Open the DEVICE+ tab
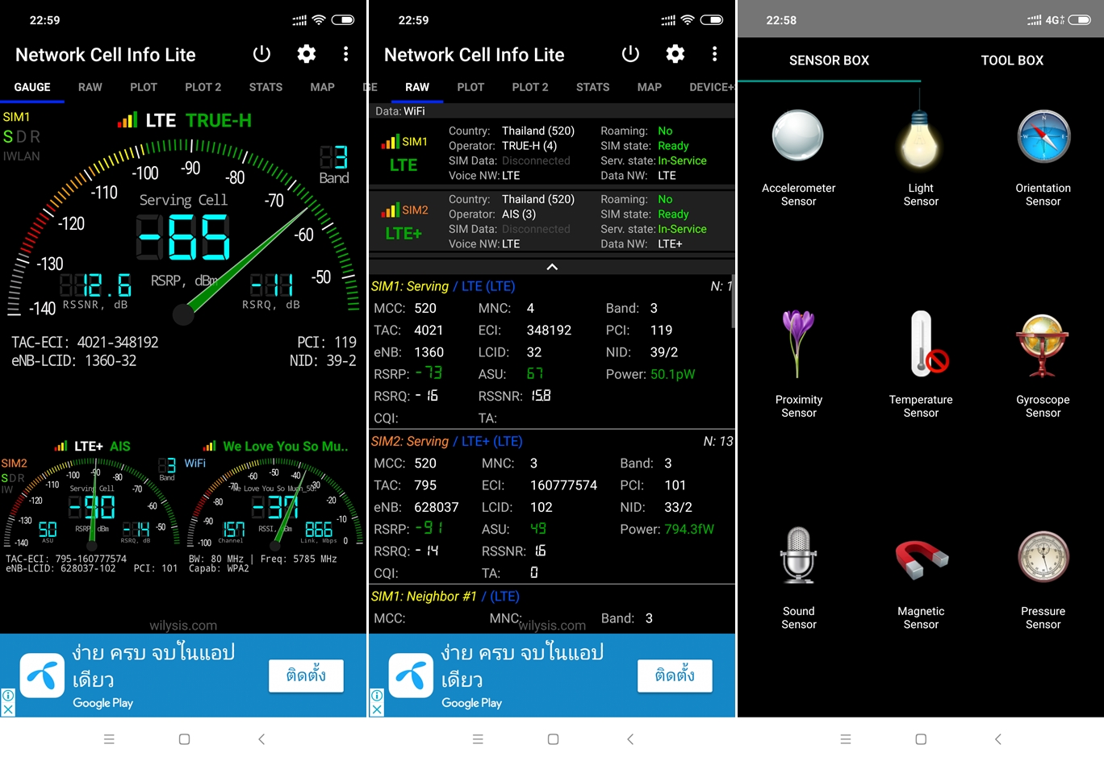The width and height of the screenshot is (1104, 761). (711, 87)
